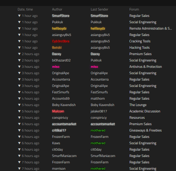Screen dimensions: 176x171
Task: Expand the Kaws thread row arrow
Action: pos(19,143)
